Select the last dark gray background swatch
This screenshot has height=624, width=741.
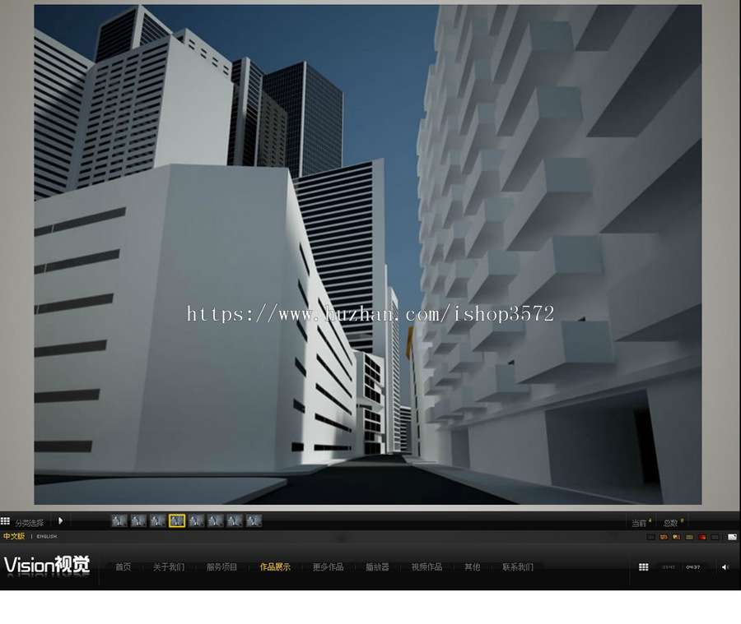click(715, 537)
